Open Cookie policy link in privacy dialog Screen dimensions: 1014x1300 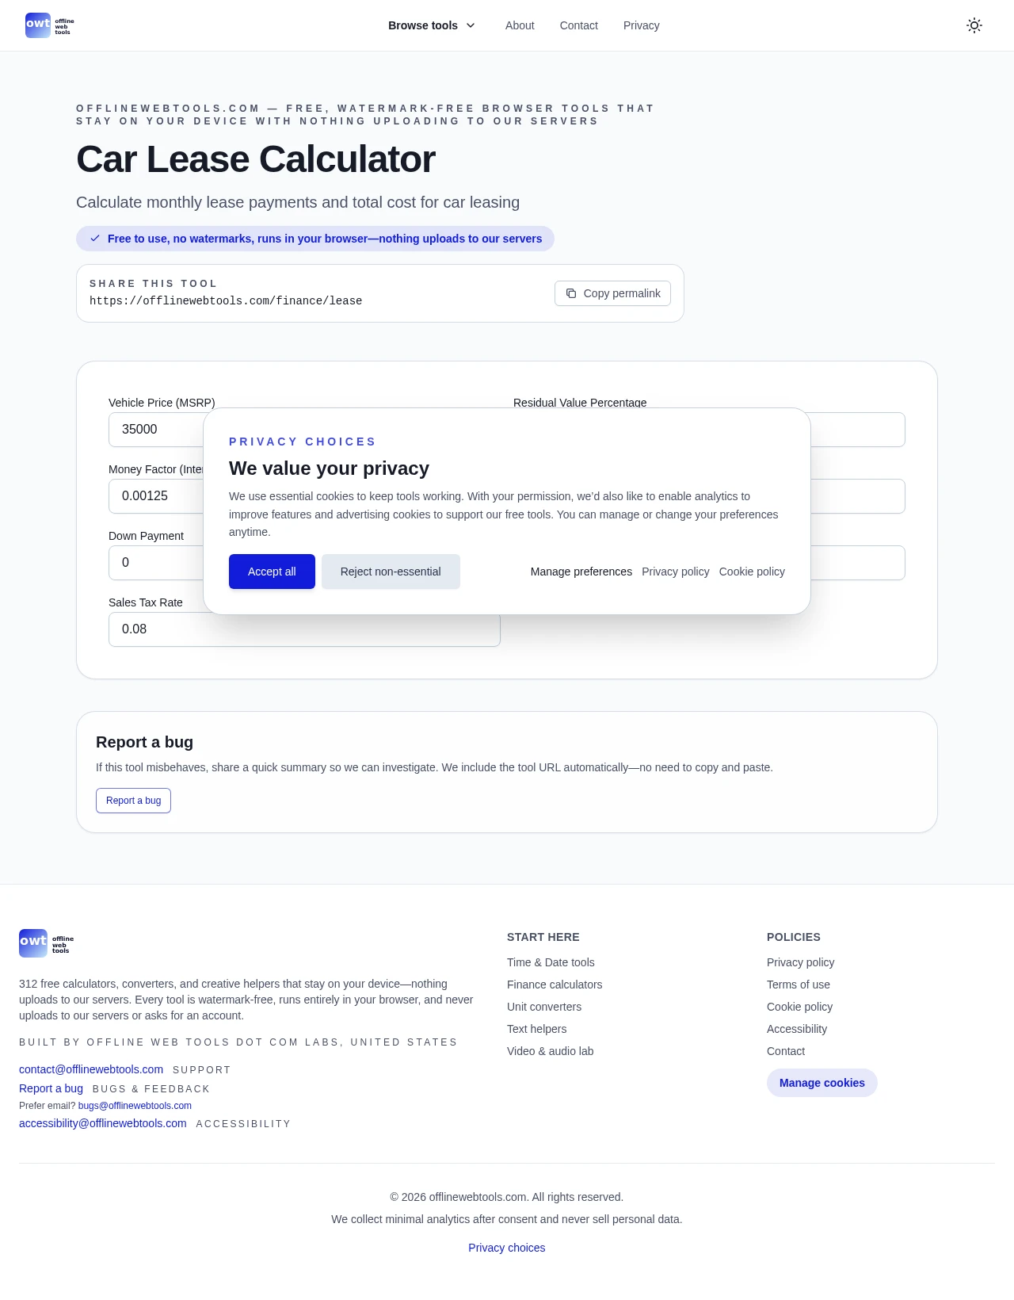click(x=752, y=572)
